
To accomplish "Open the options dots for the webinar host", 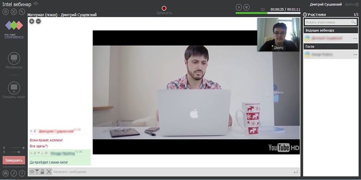I will [355, 39].
